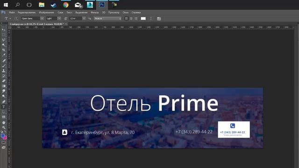Select the Quick Selection tool
This screenshot has height=168, width=299.
(x=4, y=45)
